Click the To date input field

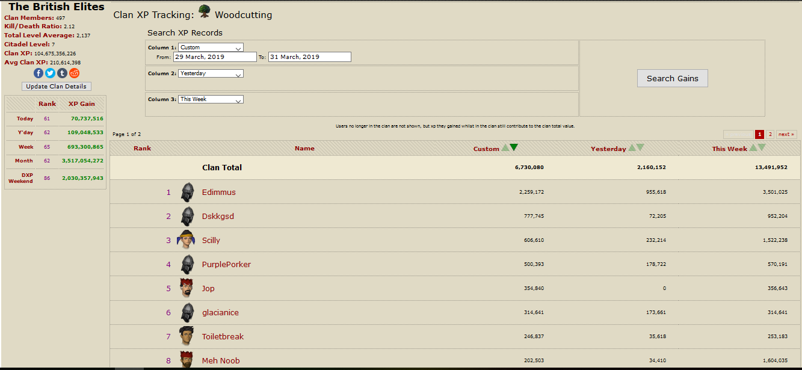(309, 57)
